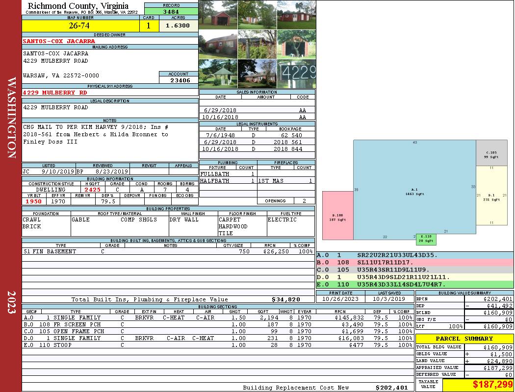
Task: Open the 4229 house number sign photo
Action: [x=296, y=73]
